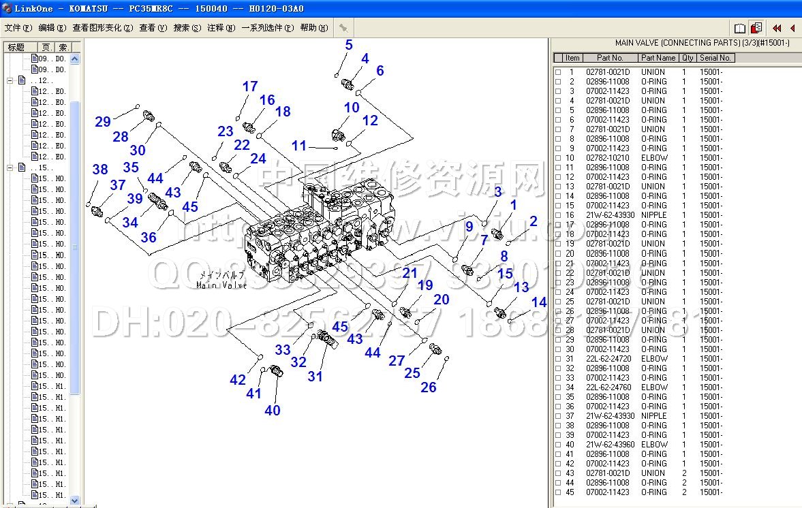The width and height of the screenshot is (802, 508).
Task: Collapse the '..12..' tree node
Action: click(10, 80)
